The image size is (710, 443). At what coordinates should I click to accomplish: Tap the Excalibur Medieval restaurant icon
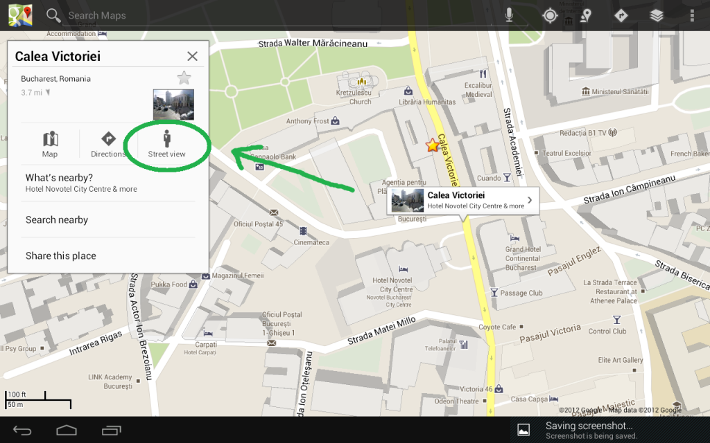click(x=483, y=73)
